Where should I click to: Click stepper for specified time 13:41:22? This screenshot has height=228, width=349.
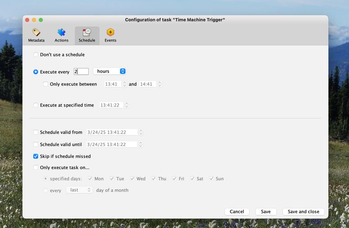pyautogui.click(x=127, y=105)
